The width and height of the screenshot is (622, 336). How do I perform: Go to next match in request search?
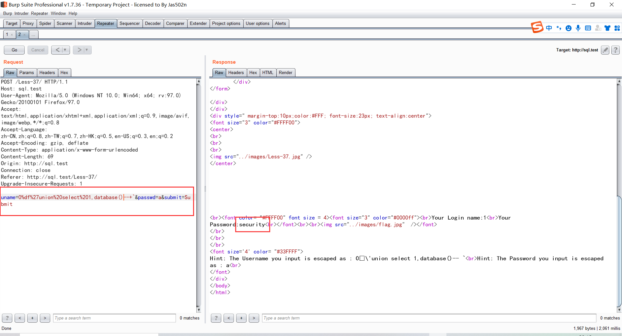[45, 318]
